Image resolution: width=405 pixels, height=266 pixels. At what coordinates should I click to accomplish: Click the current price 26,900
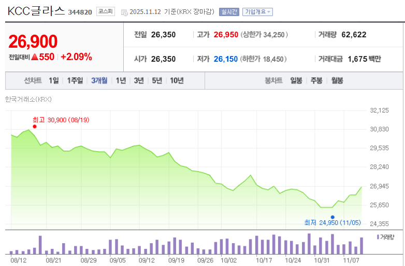tap(33, 41)
